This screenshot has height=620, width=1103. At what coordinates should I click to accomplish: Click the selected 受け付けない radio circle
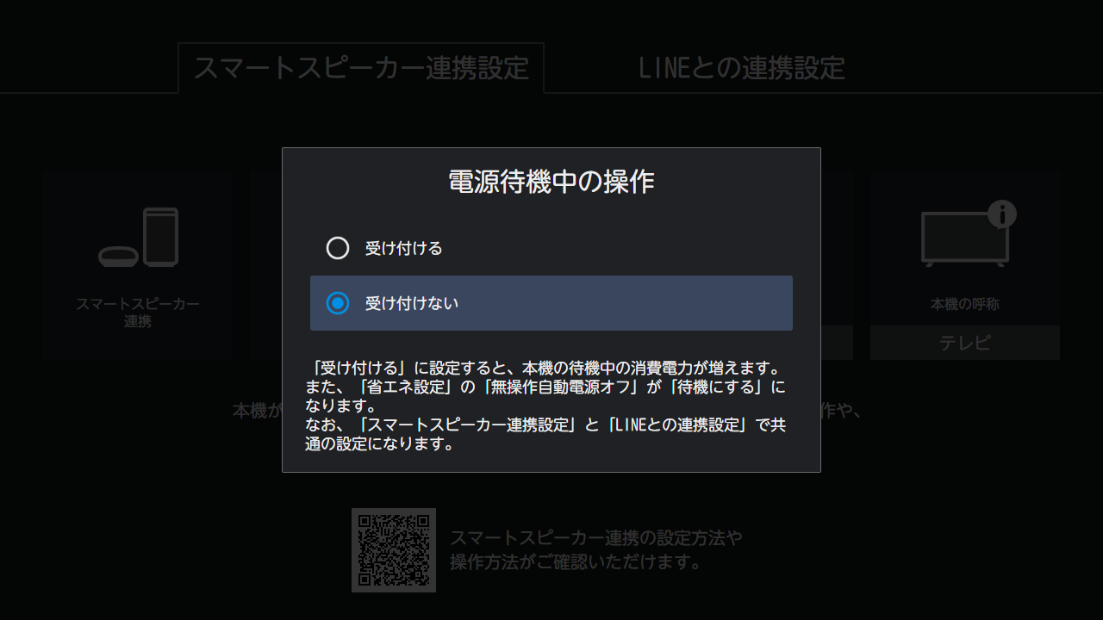pos(338,303)
